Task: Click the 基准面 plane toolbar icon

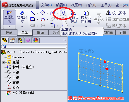Action: coord(63,13)
